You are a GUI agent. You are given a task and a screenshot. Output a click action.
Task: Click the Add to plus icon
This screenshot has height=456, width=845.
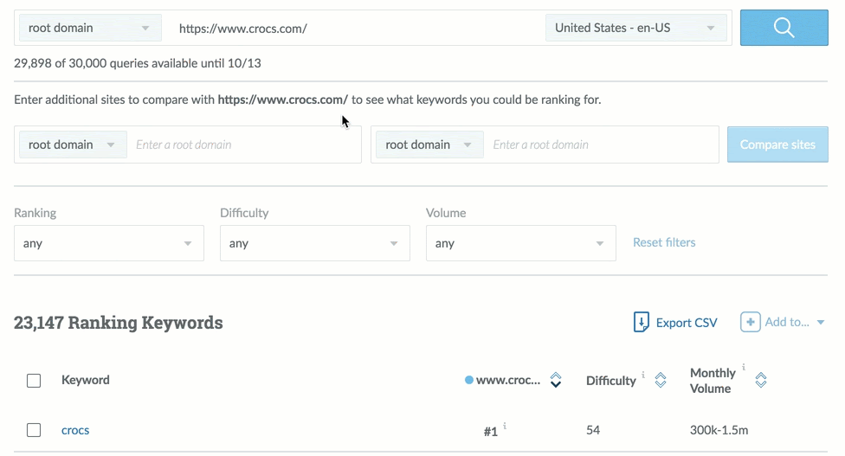click(750, 322)
